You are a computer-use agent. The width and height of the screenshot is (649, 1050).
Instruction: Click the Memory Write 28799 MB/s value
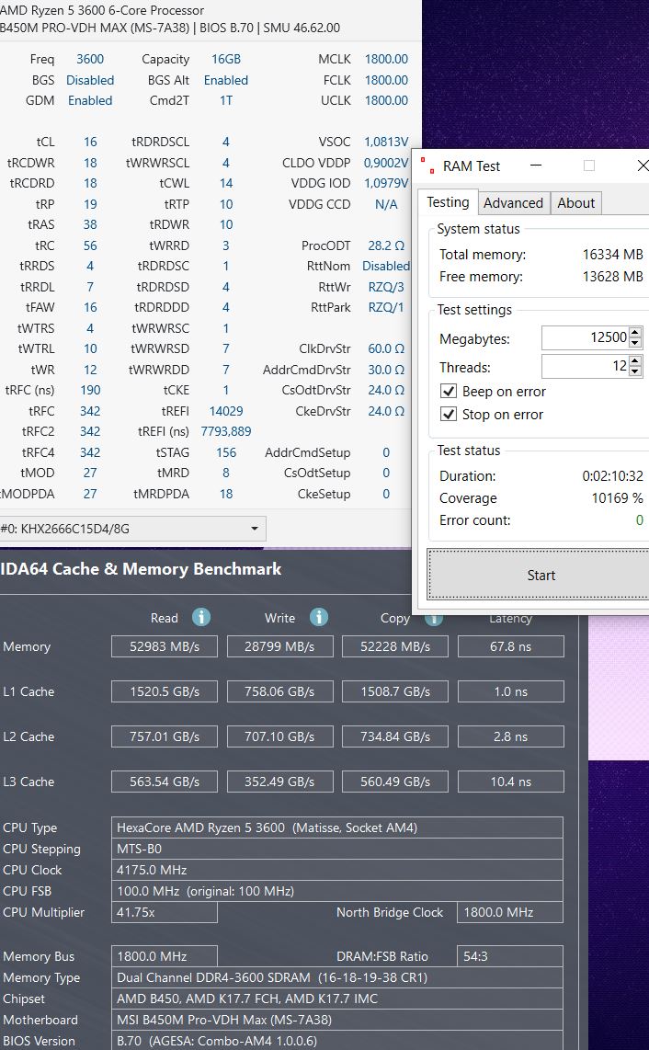coord(280,647)
